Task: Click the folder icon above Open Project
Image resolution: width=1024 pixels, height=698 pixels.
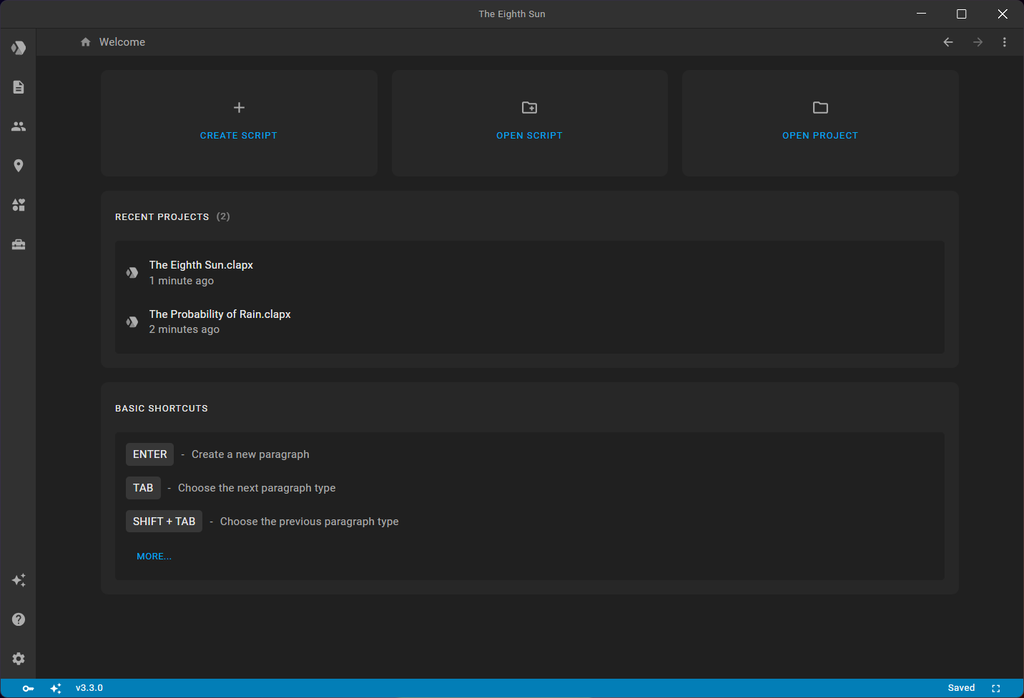Action: [820, 108]
